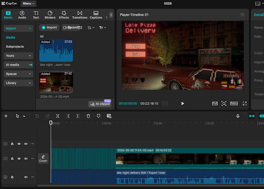Mute the top empty video track
The image size is (264, 189).
[x=26, y=144]
